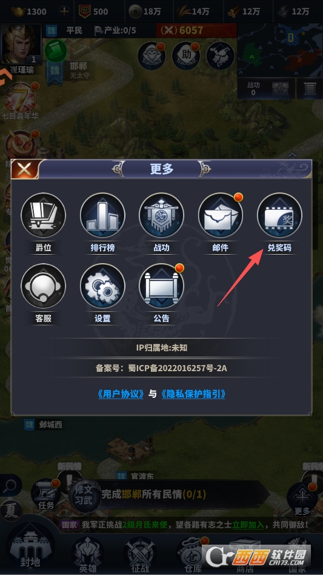Open the 邮件 mail icon
Screen dimensions: 323x575
coord(221,216)
